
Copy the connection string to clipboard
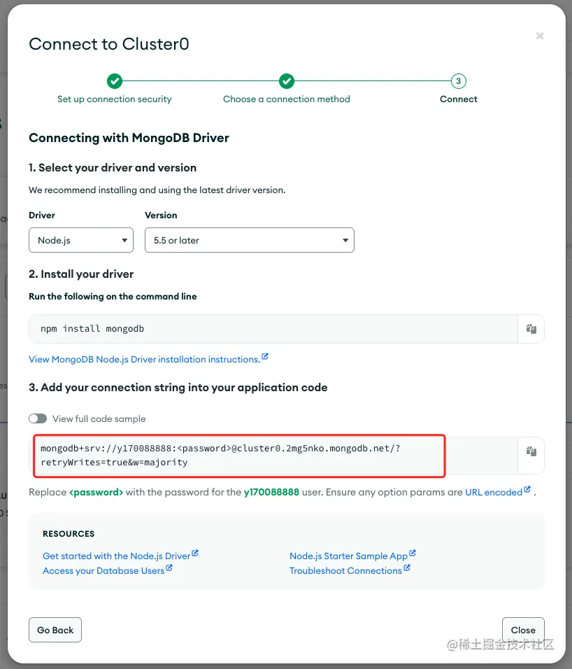click(x=531, y=451)
